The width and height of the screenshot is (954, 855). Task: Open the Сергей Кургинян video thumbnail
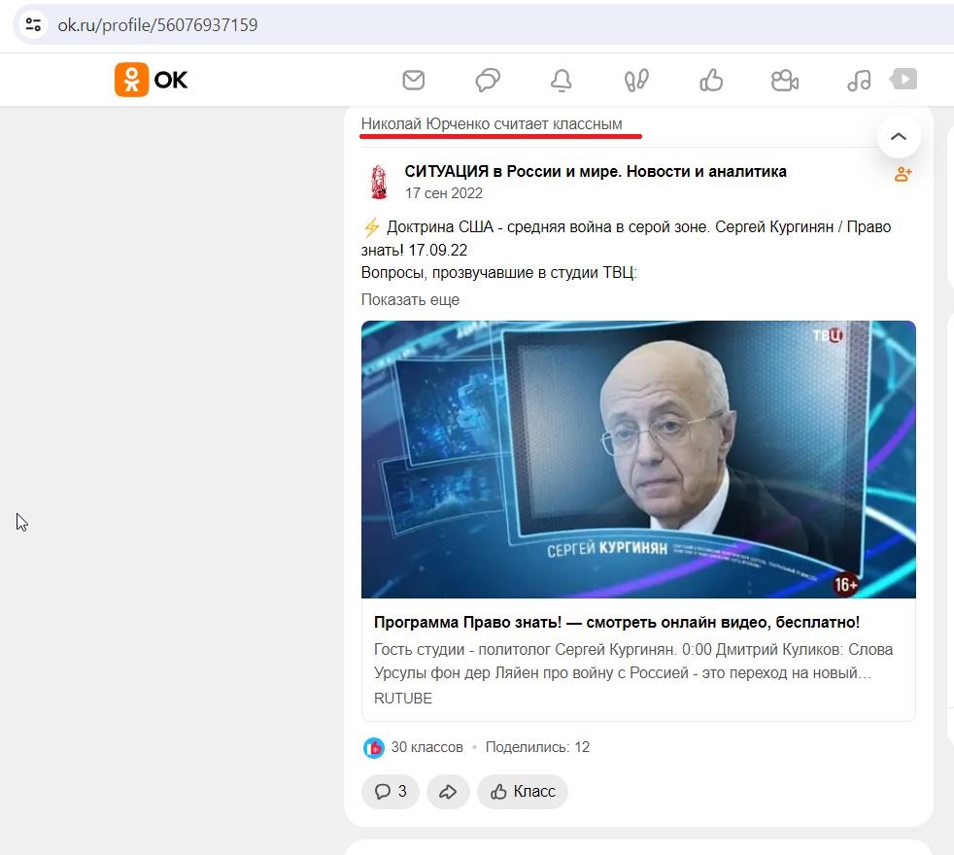coord(638,460)
